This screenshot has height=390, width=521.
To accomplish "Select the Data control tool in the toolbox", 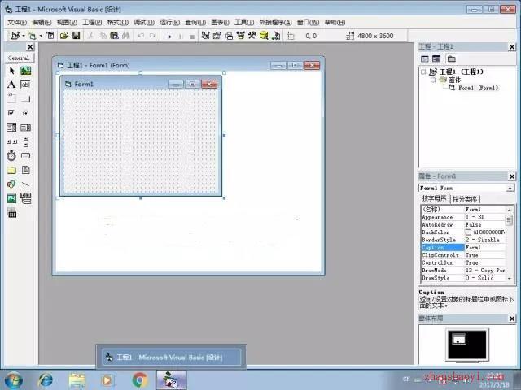I will (x=25, y=198).
